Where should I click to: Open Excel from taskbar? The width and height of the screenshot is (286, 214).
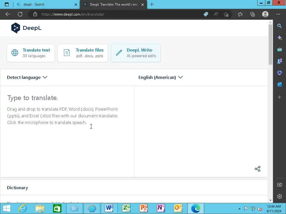tap(126, 208)
